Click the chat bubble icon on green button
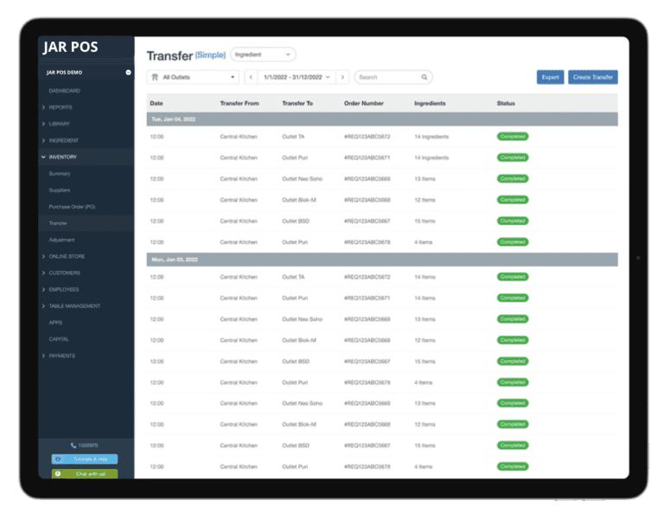The height and width of the screenshot is (514, 664). 58,473
